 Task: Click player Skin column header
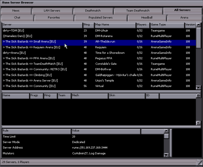tap(127, 96)
